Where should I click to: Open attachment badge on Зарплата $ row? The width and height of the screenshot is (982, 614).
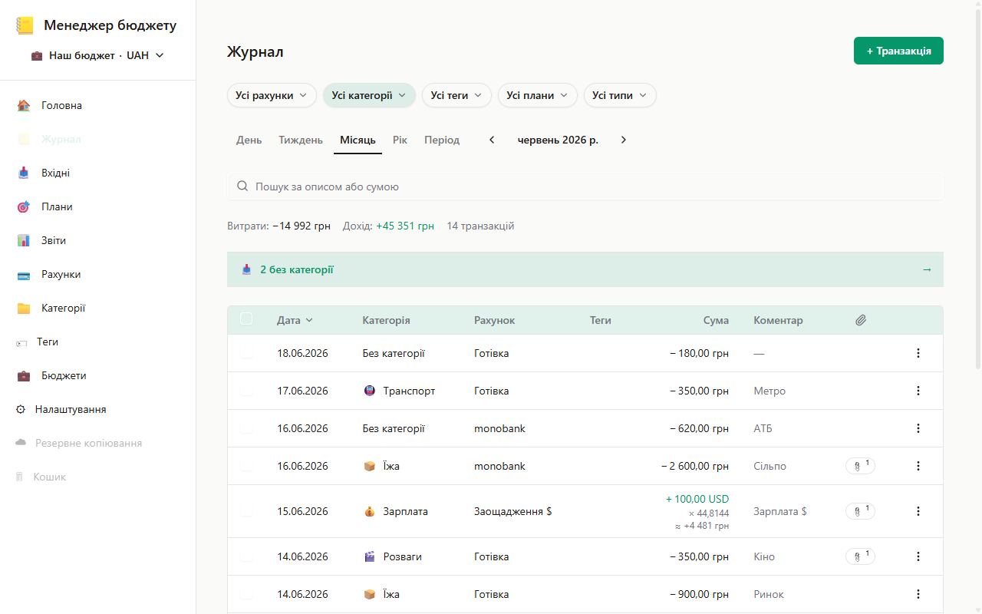860,511
